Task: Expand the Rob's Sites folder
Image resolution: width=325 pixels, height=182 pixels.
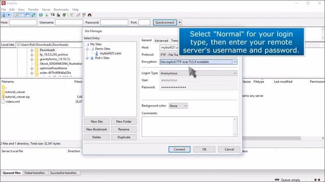Action: click(87, 58)
